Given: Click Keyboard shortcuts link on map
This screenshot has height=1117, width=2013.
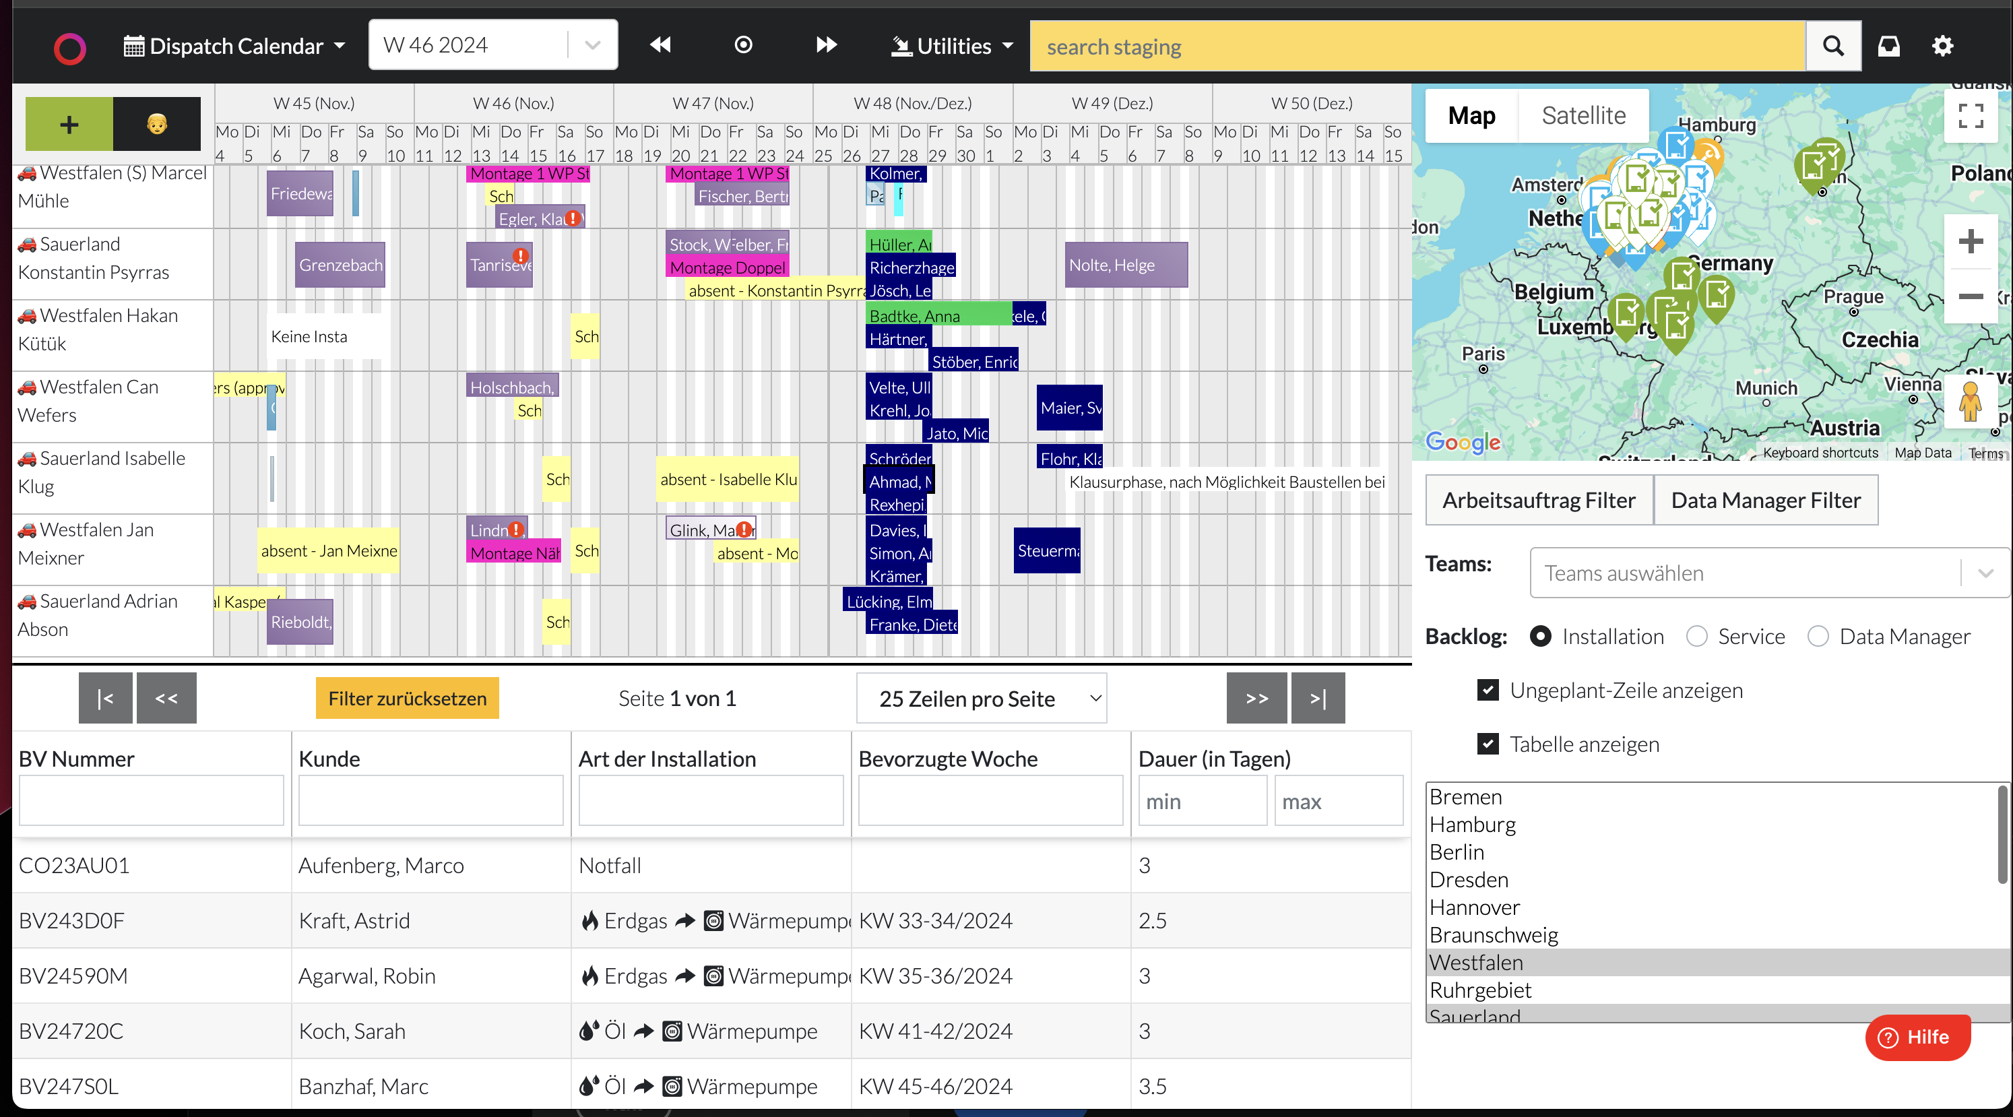Looking at the screenshot, I should (x=1820, y=453).
